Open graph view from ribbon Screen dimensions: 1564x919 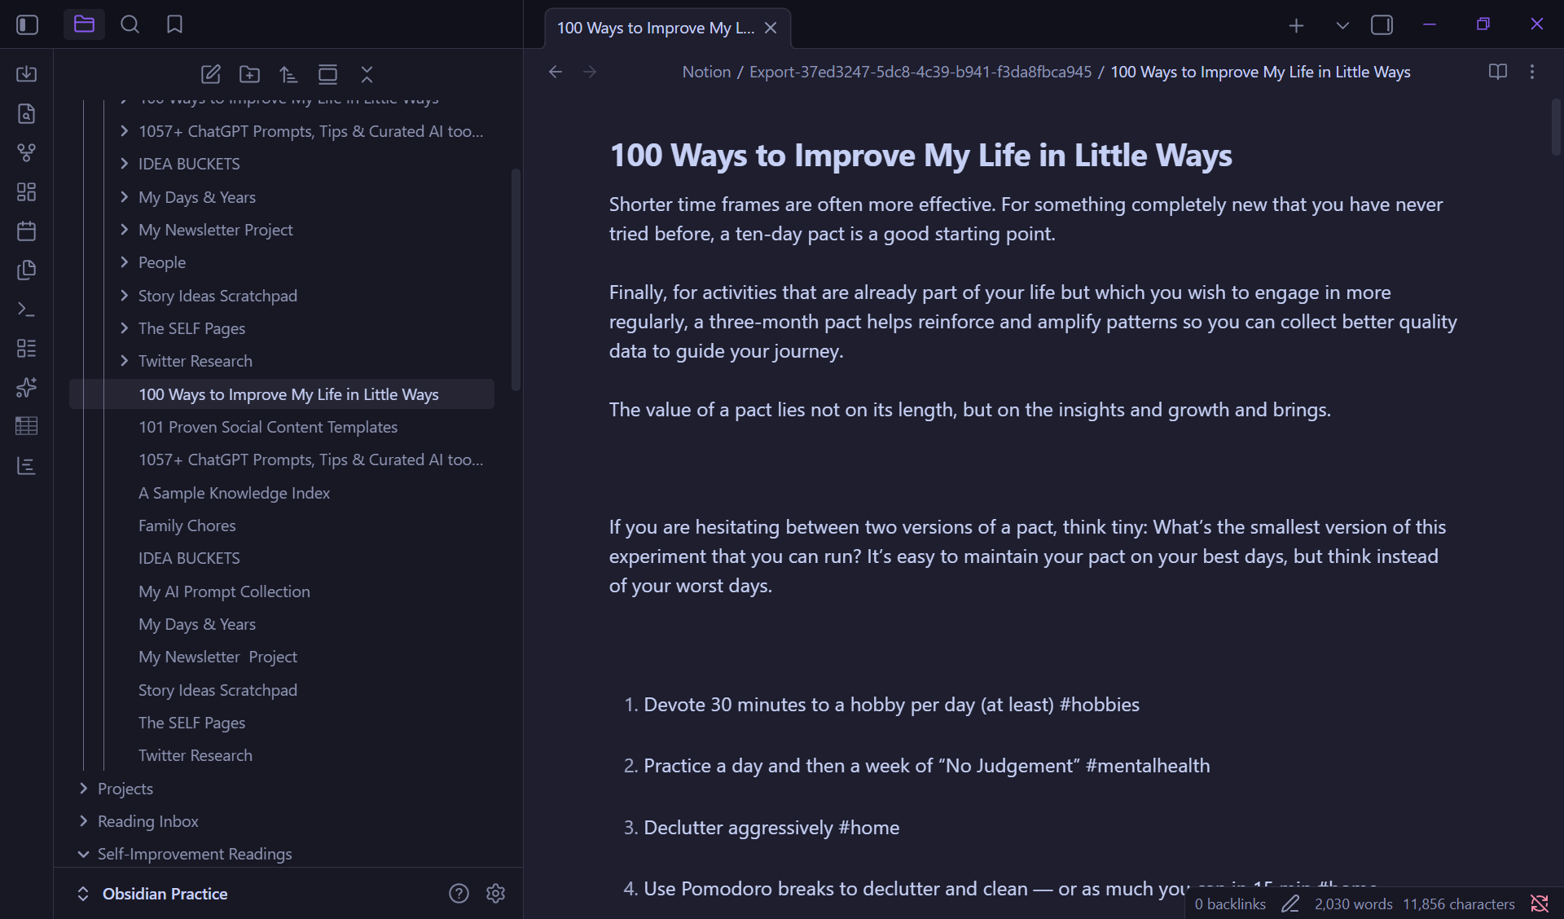pos(26,152)
